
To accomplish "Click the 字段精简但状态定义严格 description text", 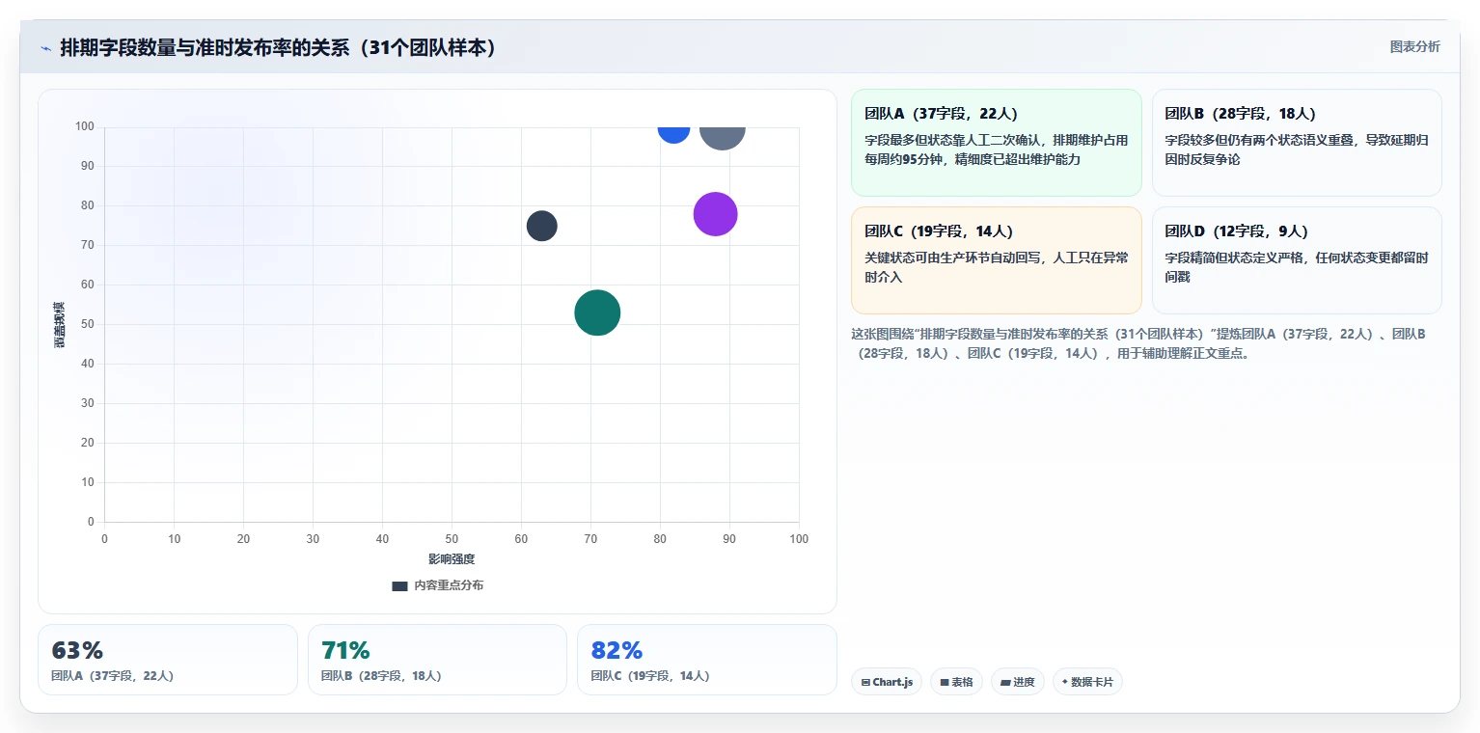I will tap(1297, 267).
